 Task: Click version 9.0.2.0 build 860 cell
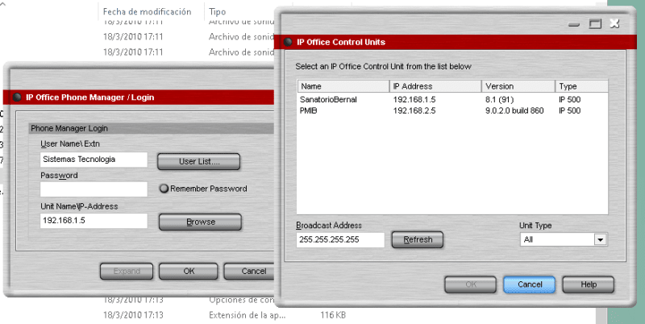[514, 110]
